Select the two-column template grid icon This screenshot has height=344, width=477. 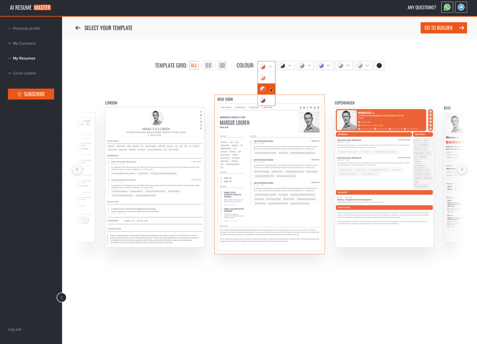208,65
